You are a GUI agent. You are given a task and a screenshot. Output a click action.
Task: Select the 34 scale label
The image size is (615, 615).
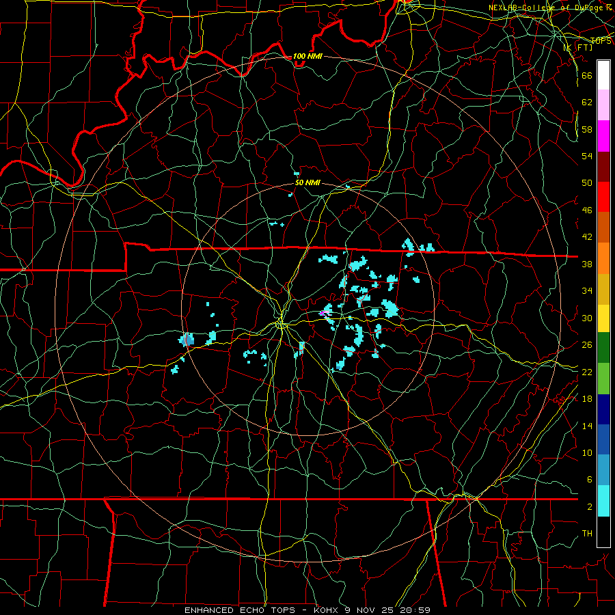coord(587,290)
